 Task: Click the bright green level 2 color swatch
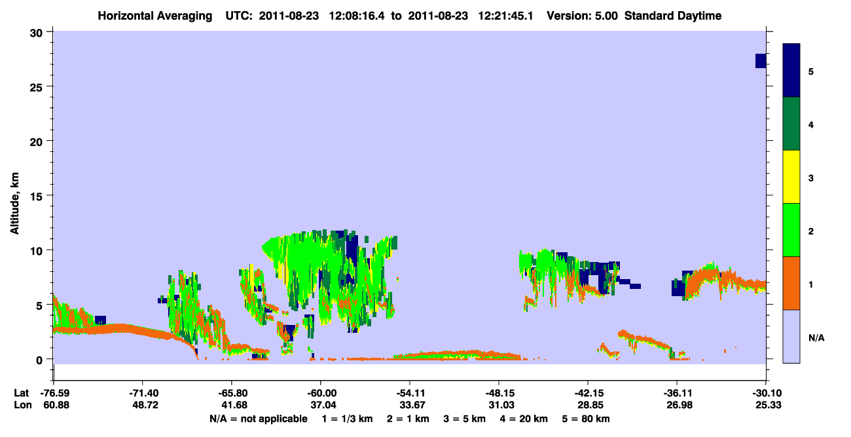(x=791, y=230)
